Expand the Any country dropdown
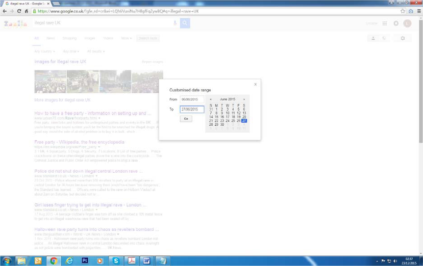The height and width of the screenshot is (266, 423). pyautogui.click(x=44, y=51)
